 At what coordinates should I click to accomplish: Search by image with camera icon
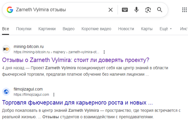(x=148, y=10)
